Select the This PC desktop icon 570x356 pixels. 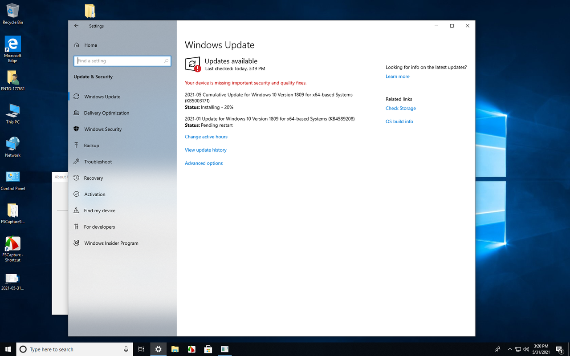coord(13,113)
